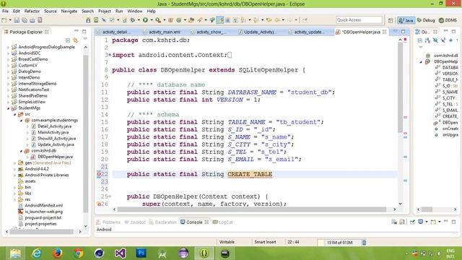Switch to the Debug perspective
The width and height of the screenshot is (462, 260).
426,20
